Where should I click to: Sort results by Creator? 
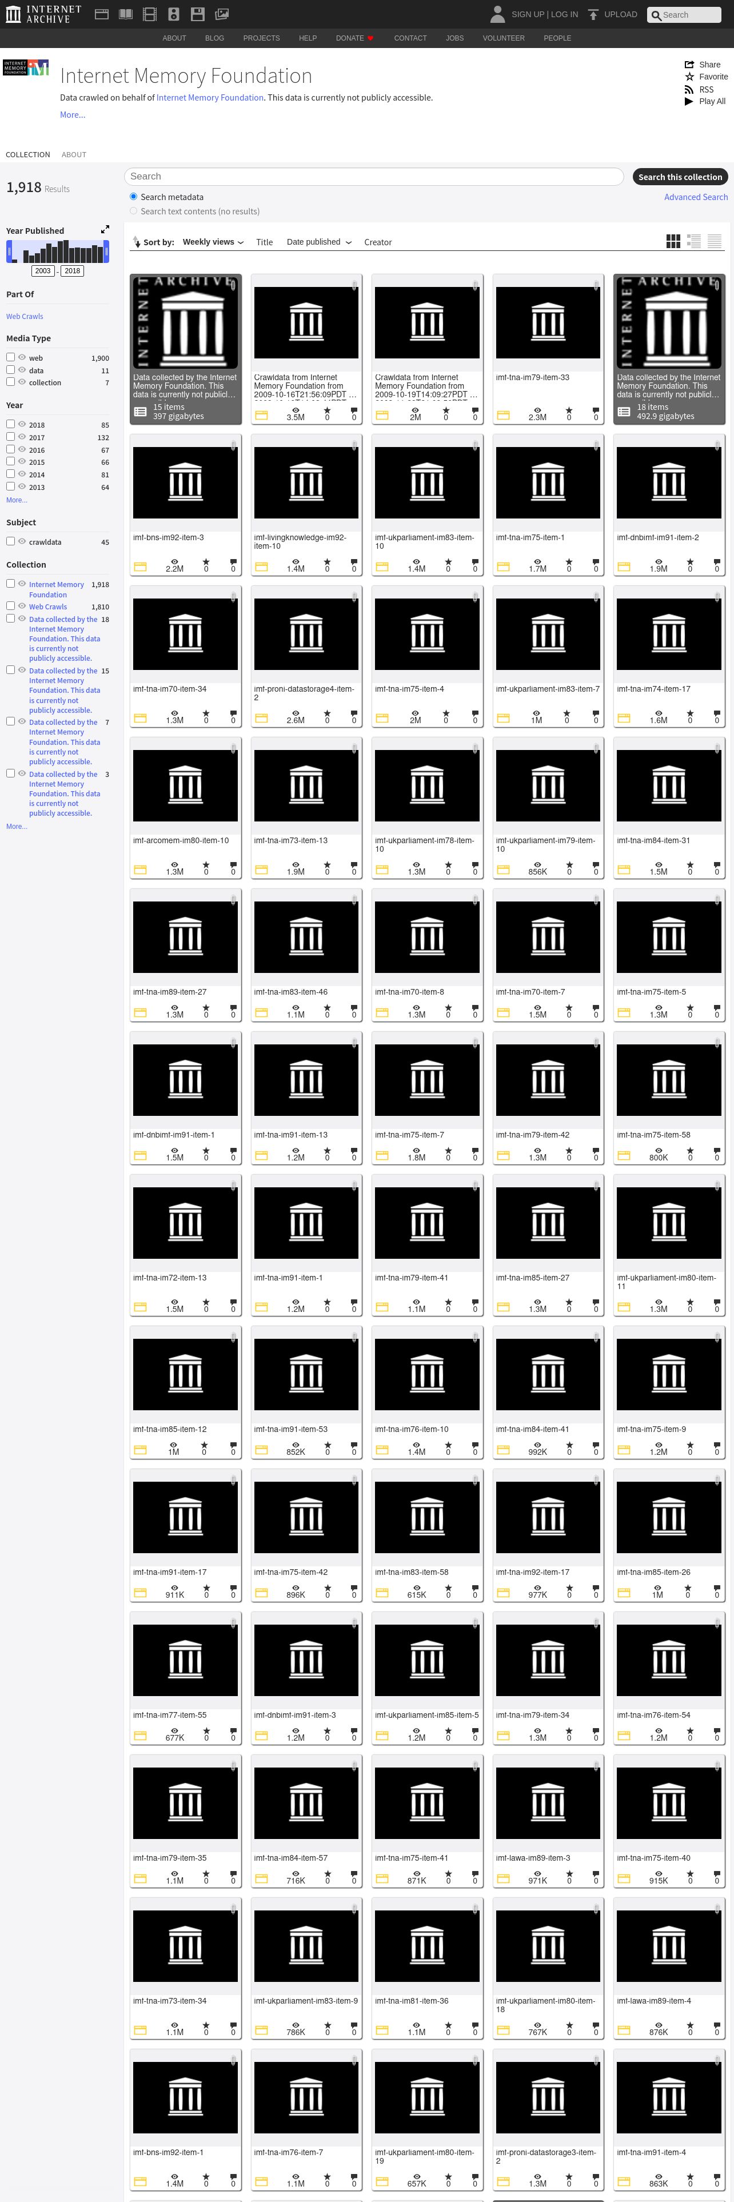(378, 242)
